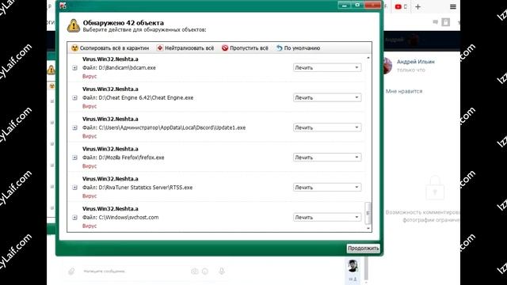Click the emoji smiley icon in message bar
Viewport: 507px width, 285px height.
pos(205,272)
